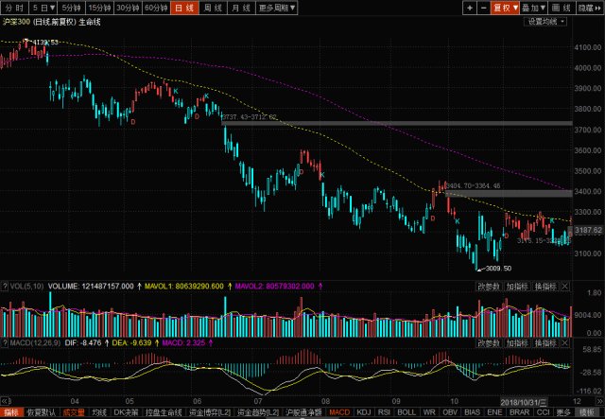Toggle 画线 drawing mode
This screenshot has width=605, height=419.
(562, 8)
